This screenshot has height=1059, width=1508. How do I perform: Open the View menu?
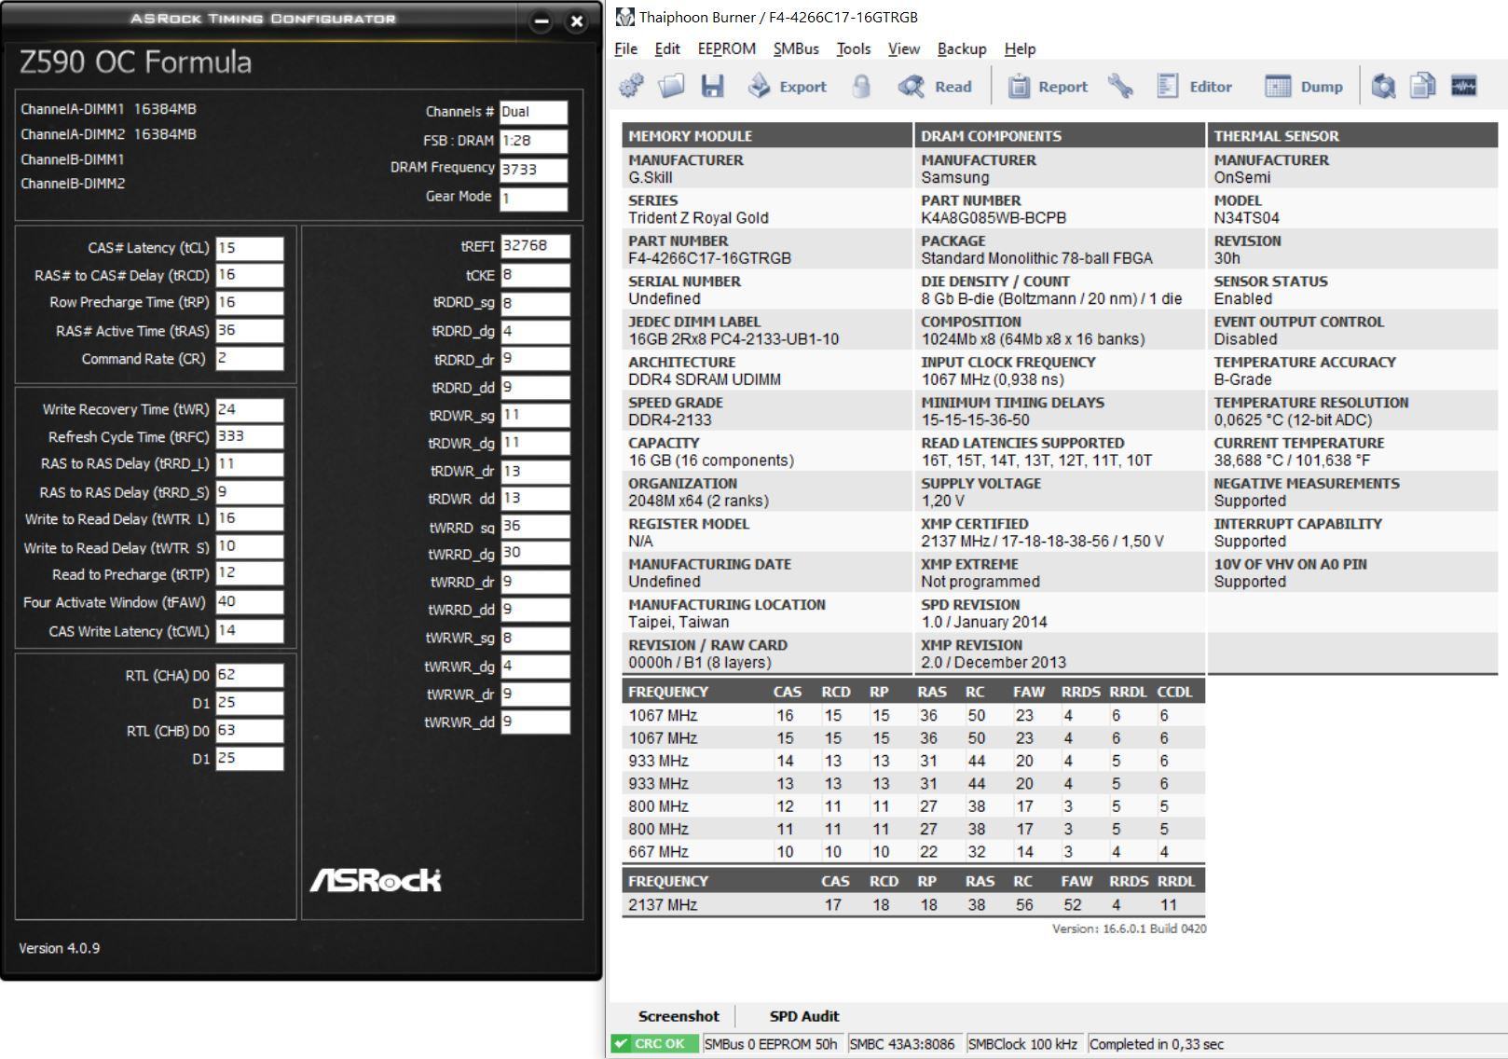(x=904, y=48)
